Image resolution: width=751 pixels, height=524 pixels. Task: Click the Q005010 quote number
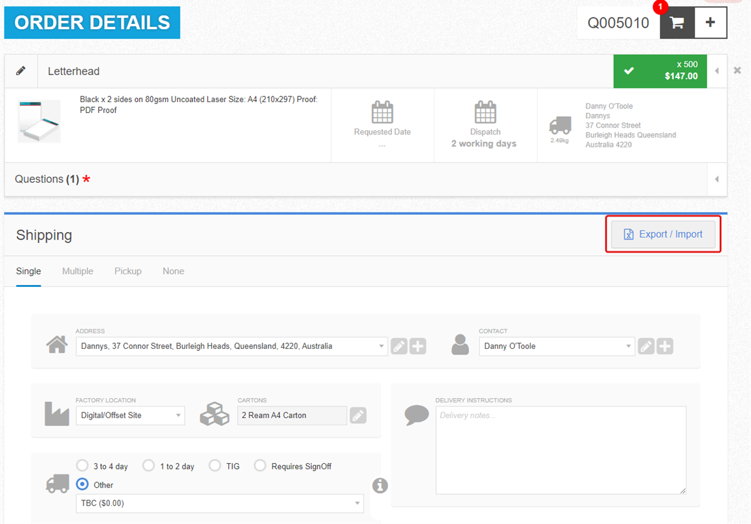(618, 23)
